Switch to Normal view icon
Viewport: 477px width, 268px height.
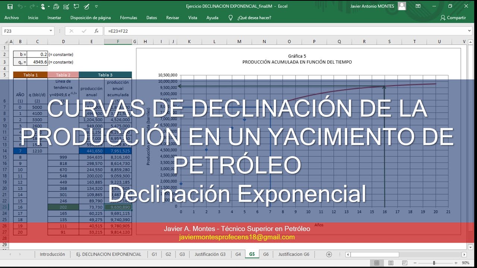tap(377, 263)
